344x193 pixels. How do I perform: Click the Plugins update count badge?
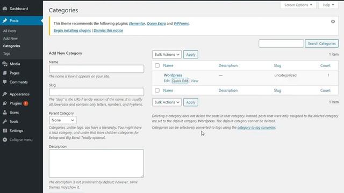coord(26,103)
